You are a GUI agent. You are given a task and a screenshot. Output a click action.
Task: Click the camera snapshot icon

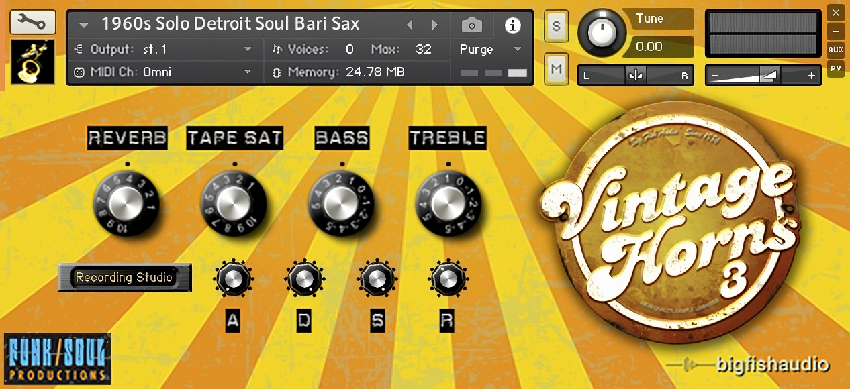472,26
